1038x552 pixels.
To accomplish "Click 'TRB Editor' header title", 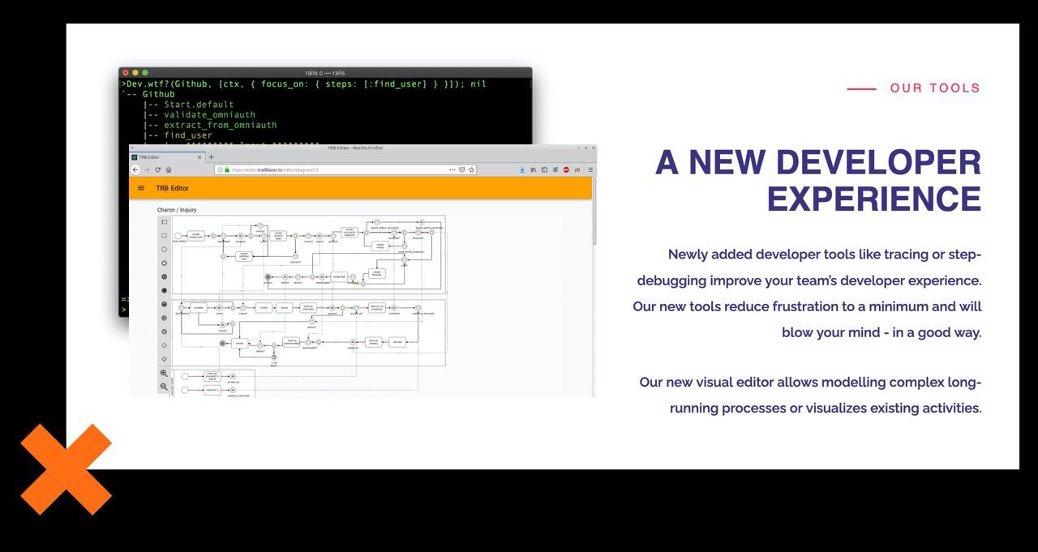I will (x=172, y=188).
